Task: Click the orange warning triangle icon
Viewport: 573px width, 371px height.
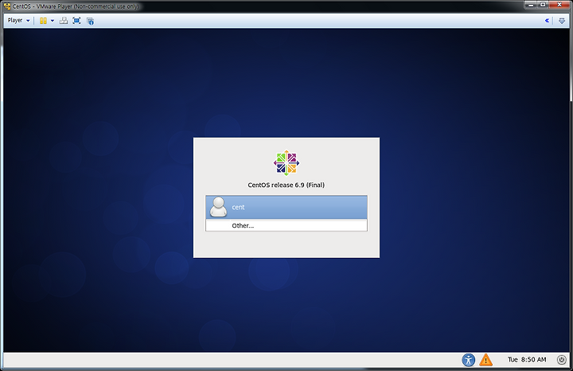Action: 485,360
